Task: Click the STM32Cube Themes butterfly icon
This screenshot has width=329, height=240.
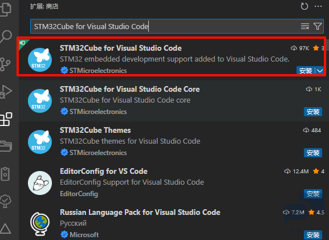Action: point(40,142)
